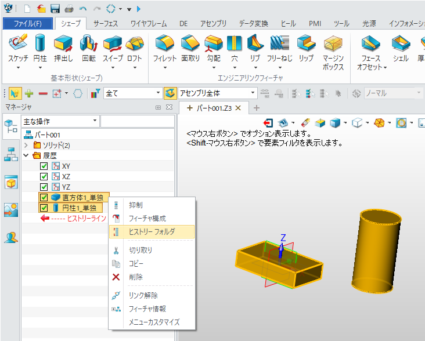Screen dimensions: 425x341
Task: Expand the ソリッド(2) folder
Action: (x=26, y=146)
